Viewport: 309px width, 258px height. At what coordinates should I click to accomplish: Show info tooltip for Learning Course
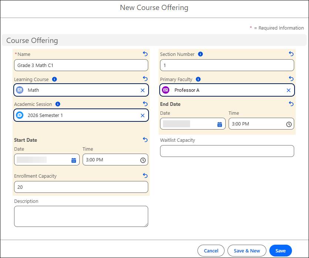pos(54,79)
